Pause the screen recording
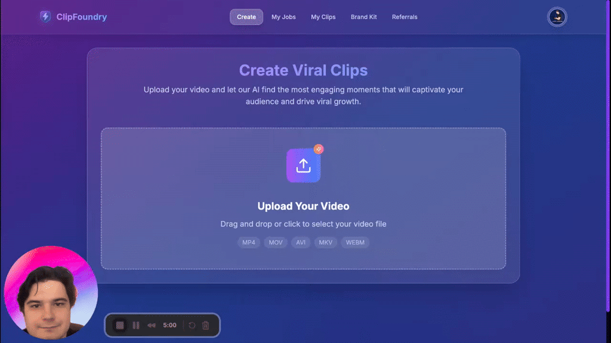611x343 pixels. tap(136, 325)
